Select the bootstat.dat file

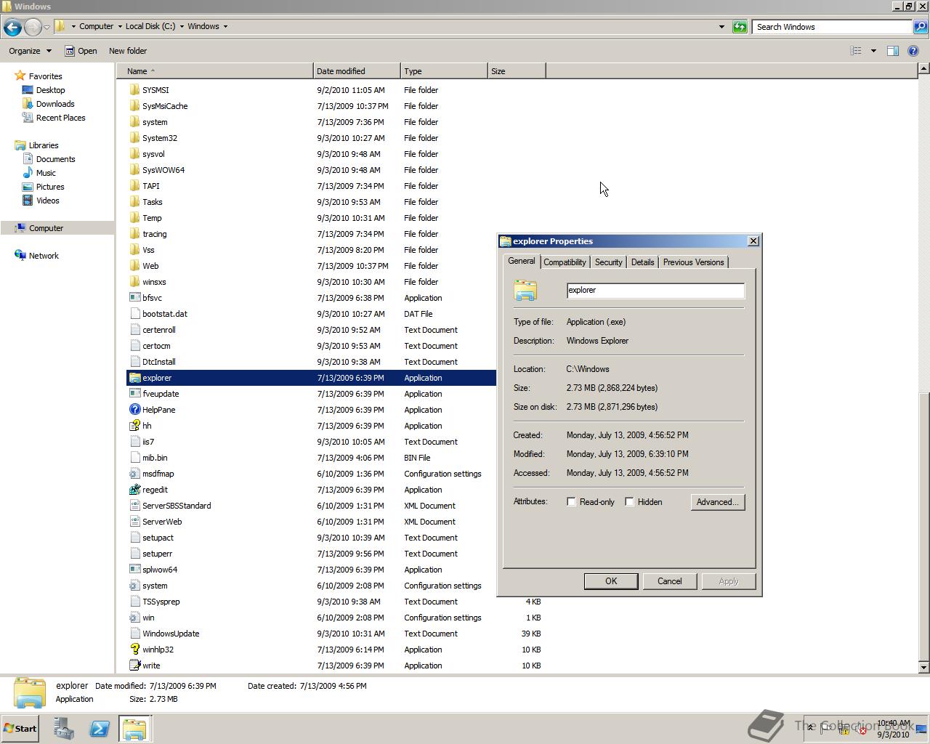[x=165, y=314]
